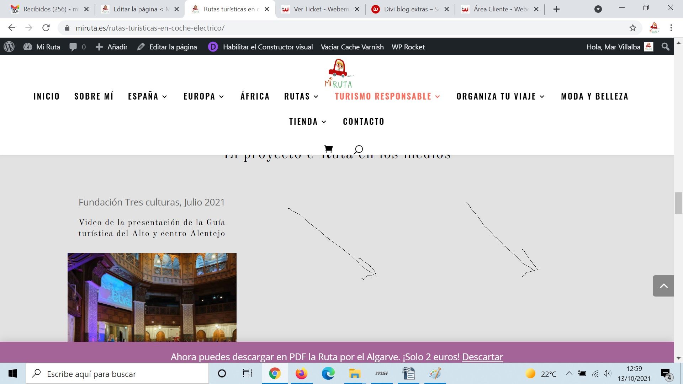The width and height of the screenshot is (683, 384).
Task: Open the ÁFRICA menu item
Action: coord(255,96)
